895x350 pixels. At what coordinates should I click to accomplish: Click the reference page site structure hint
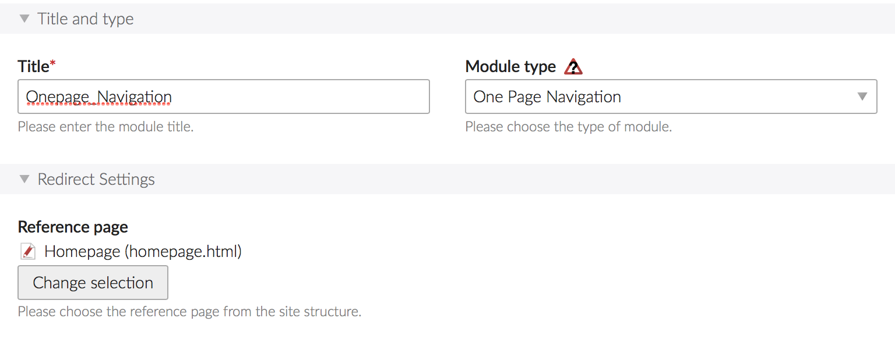(x=189, y=312)
